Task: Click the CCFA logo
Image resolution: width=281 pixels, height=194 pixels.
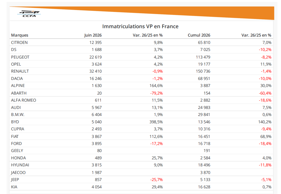Action: (29, 14)
